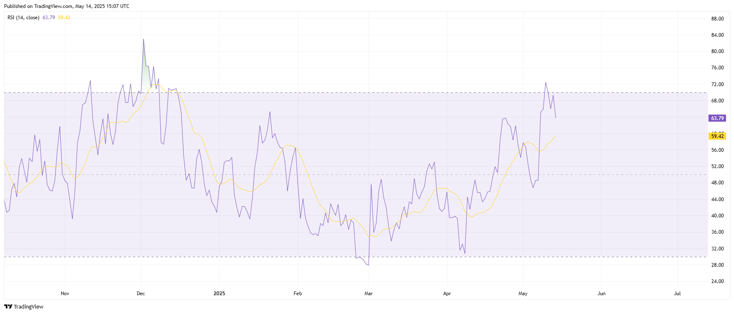Click the TradingView logo icon at bottom
The image size is (734, 314).
[8, 306]
